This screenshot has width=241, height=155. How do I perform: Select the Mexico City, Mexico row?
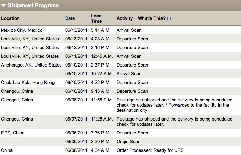tap(120, 30)
